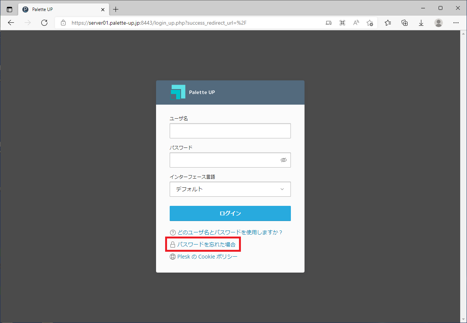This screenshot has width=467, height=323.
Task: Maximize the browser window
Action: point(440,8)
